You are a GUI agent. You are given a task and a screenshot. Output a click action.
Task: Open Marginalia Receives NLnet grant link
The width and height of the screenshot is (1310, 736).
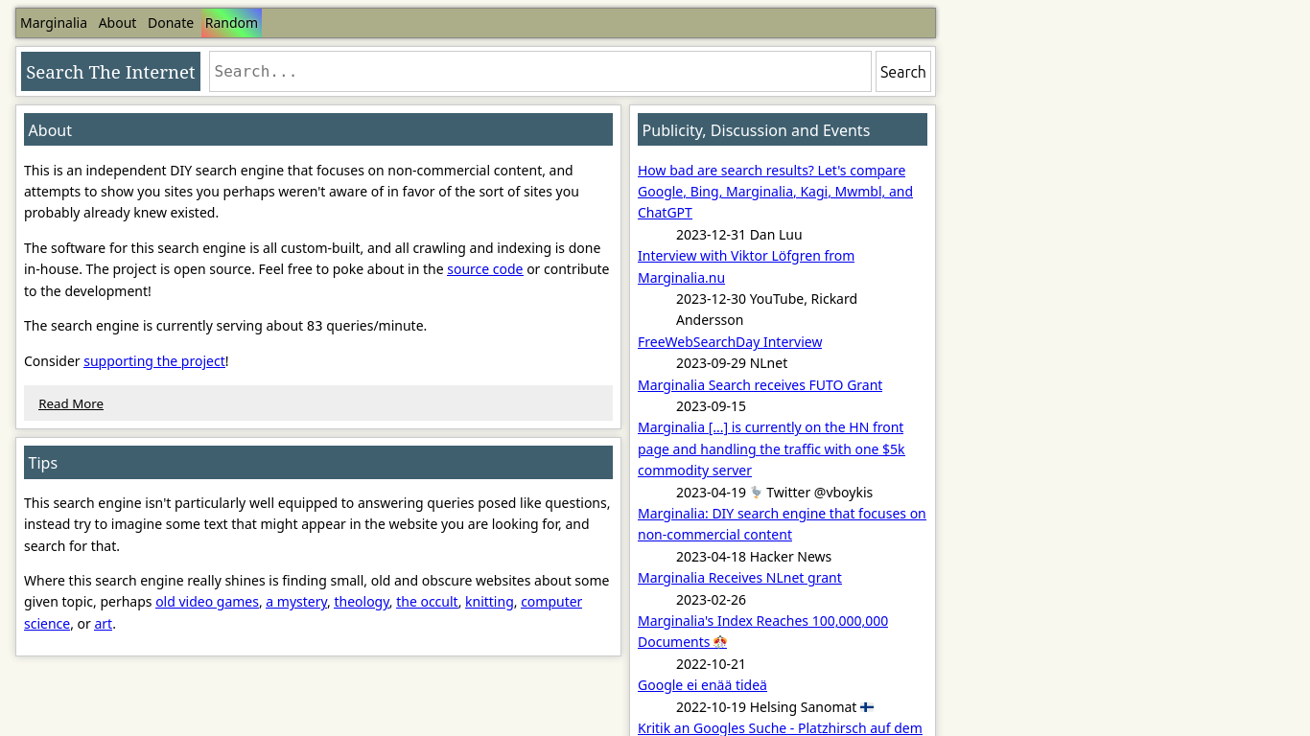coord(739,578)
